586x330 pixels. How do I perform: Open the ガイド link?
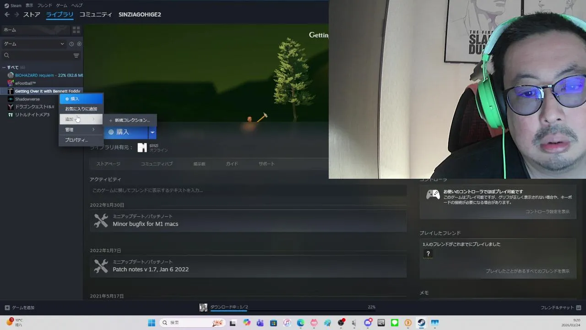pos(232,164)
